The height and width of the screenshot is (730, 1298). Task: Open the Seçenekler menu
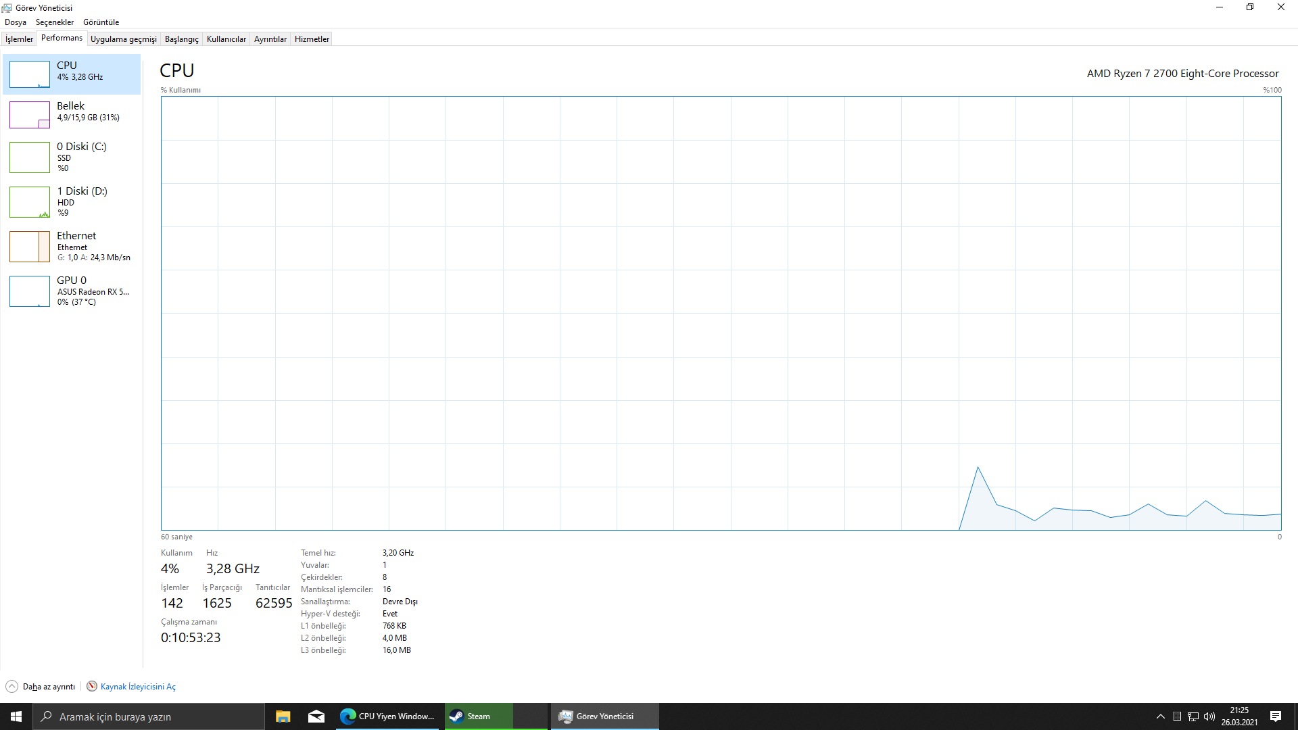[x=55, y=22]
